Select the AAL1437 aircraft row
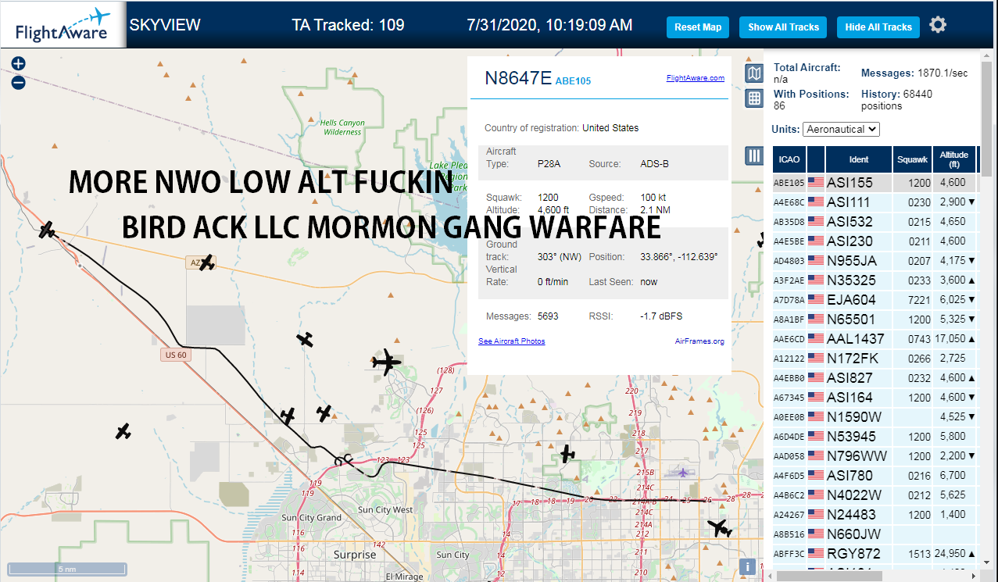Screen dimensions: 998x582 click(x=875, y=339)
